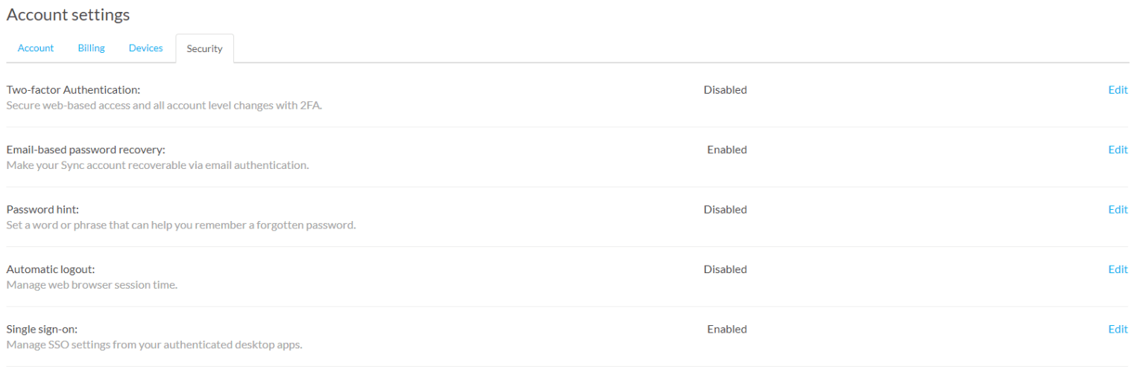The width and height of the screenshot is (1145, 378).
Task: Click Edit for Password hint
Action: click(x=1117, y=210)
